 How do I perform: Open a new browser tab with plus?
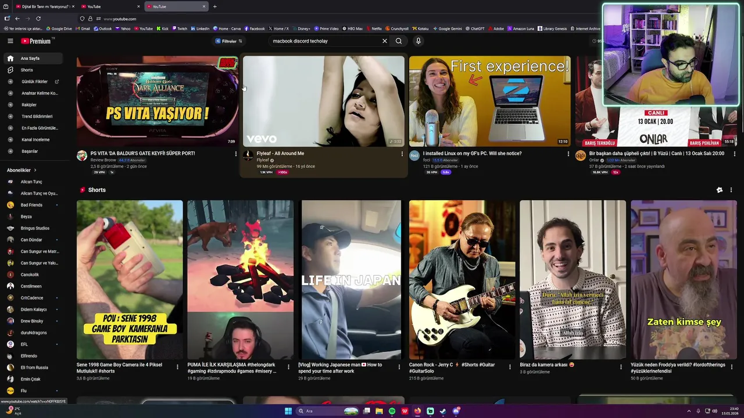(x=215, y=6)
